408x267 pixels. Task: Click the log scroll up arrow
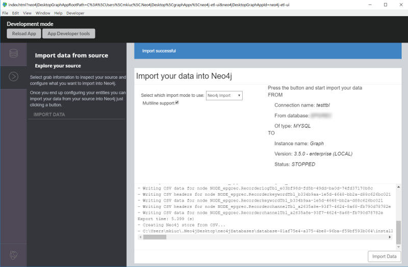click(x=398, y=187)
